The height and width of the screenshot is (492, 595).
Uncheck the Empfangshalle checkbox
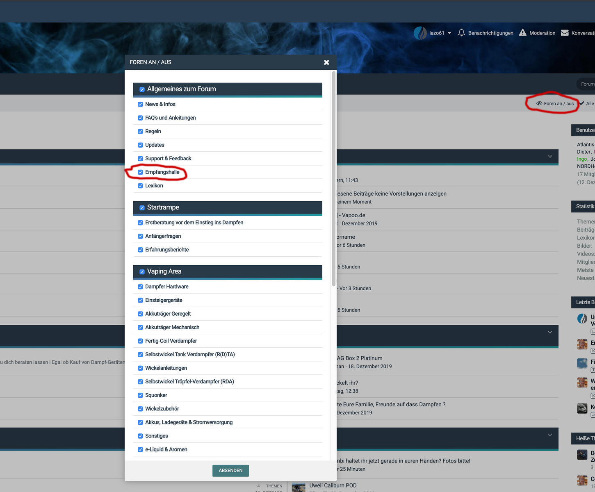click(x=140, y=172)
